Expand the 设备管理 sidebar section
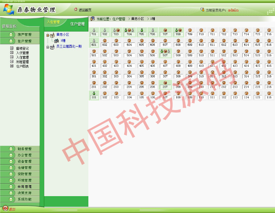The image size is (275, 213). (x=20, y=161)
